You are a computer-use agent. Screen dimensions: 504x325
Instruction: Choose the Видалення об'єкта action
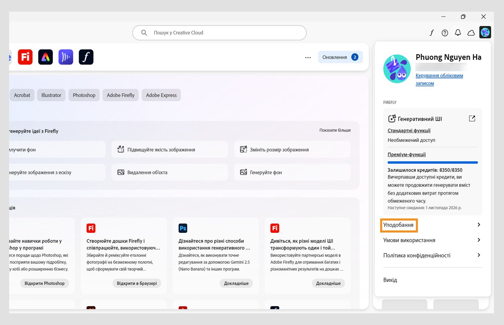pos(170,172)
